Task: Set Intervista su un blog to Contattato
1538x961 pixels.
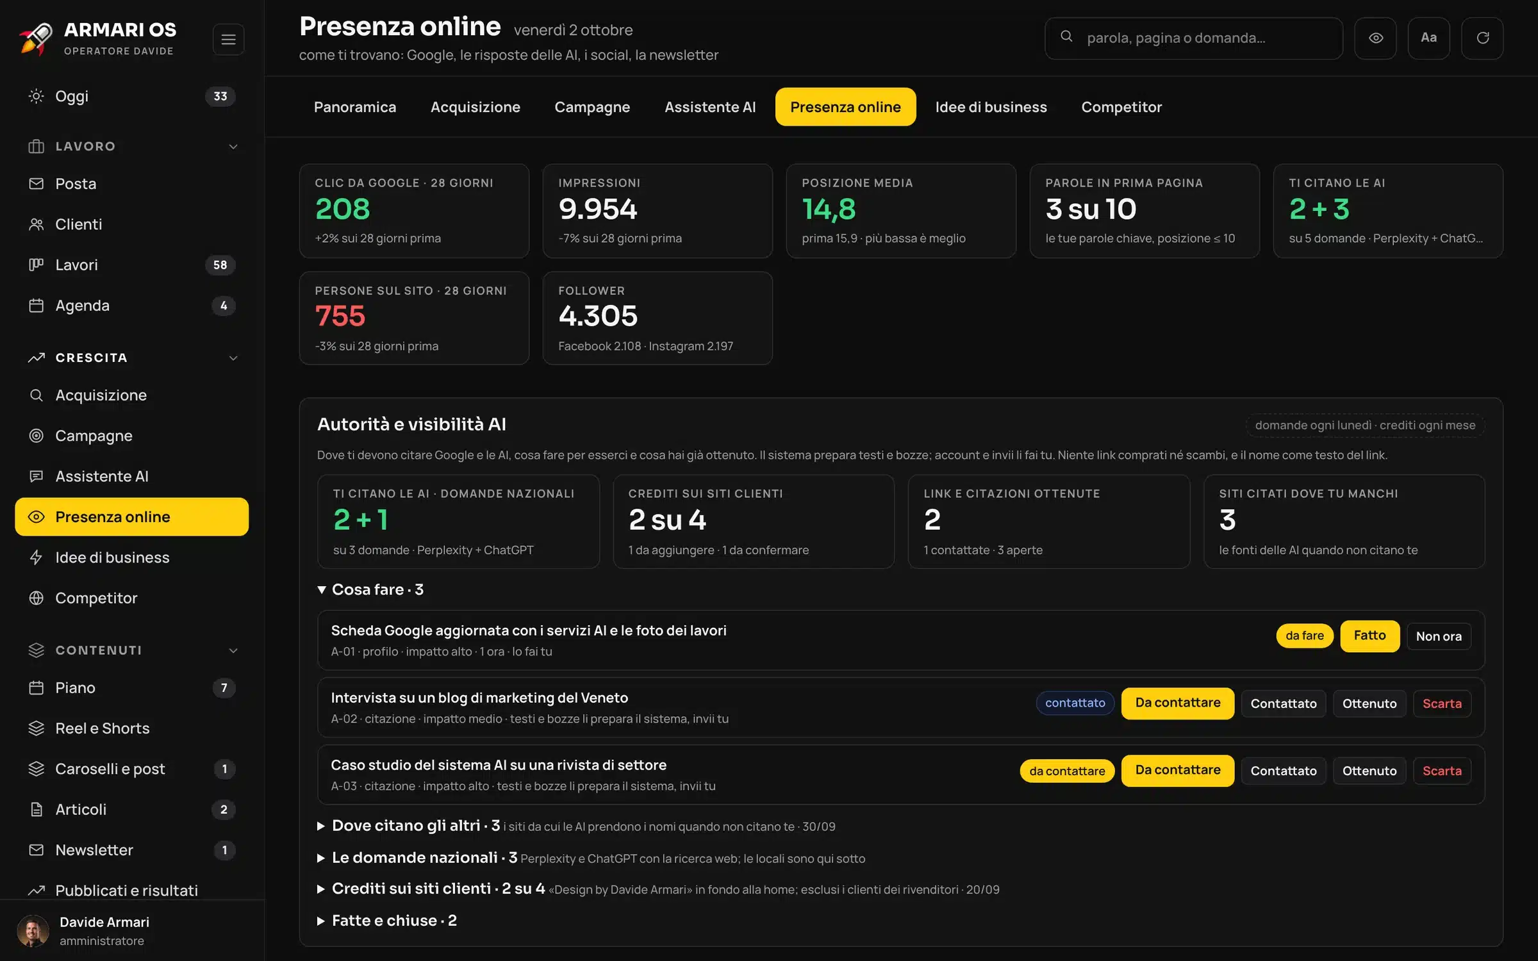Action: [1283, 703]
